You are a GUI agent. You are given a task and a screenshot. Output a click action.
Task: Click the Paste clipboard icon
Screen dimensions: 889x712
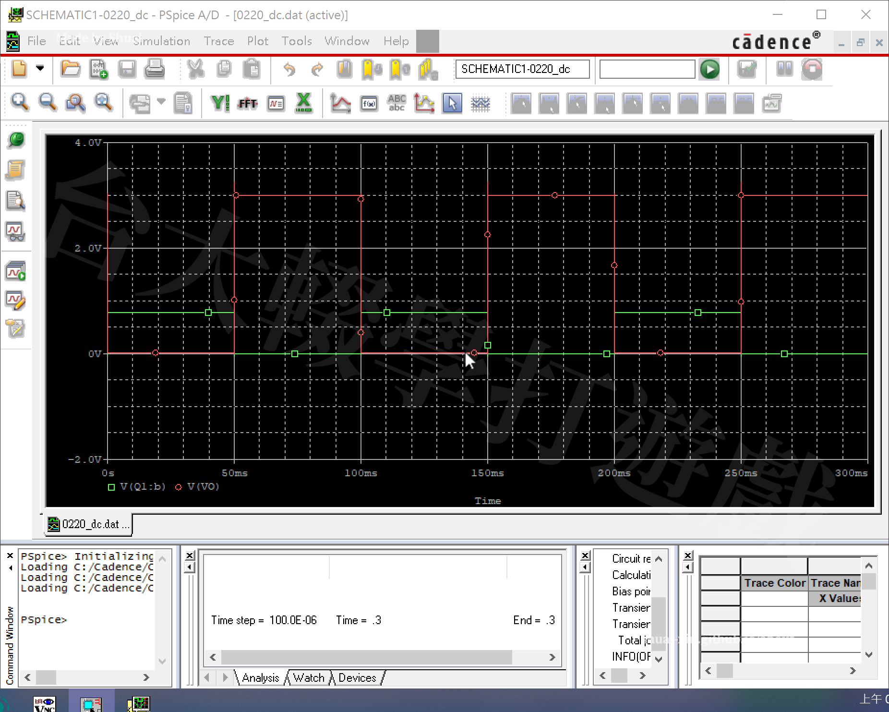(x=251, y=69)
